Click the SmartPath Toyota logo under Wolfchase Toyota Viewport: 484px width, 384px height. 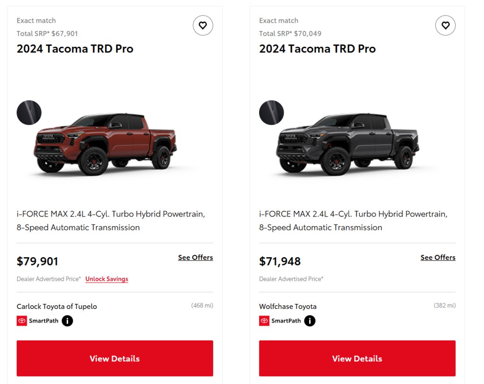point(264,321)
